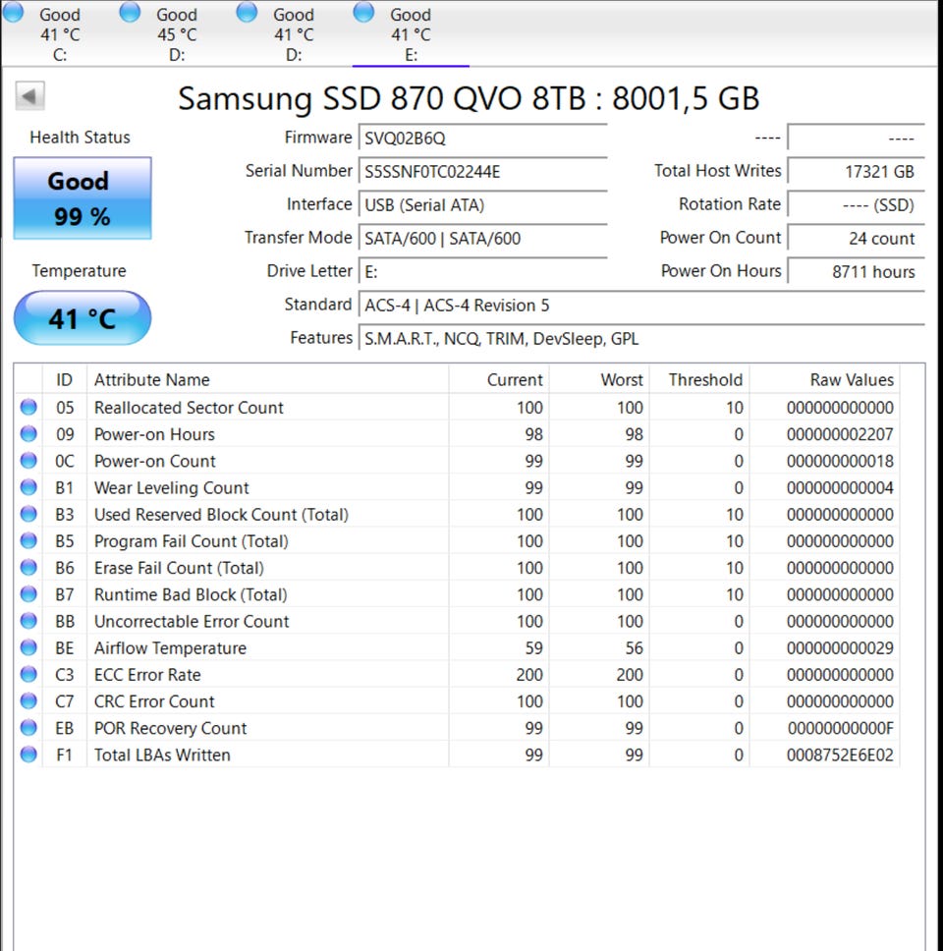Click status orb next to ECC Error Rate
This screenshot has width=943, height=951.
tap(28, 674)
